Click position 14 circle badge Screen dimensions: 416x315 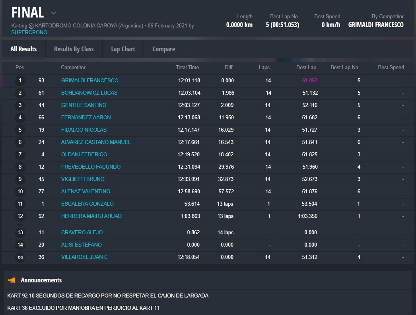(x=20, y=245)
